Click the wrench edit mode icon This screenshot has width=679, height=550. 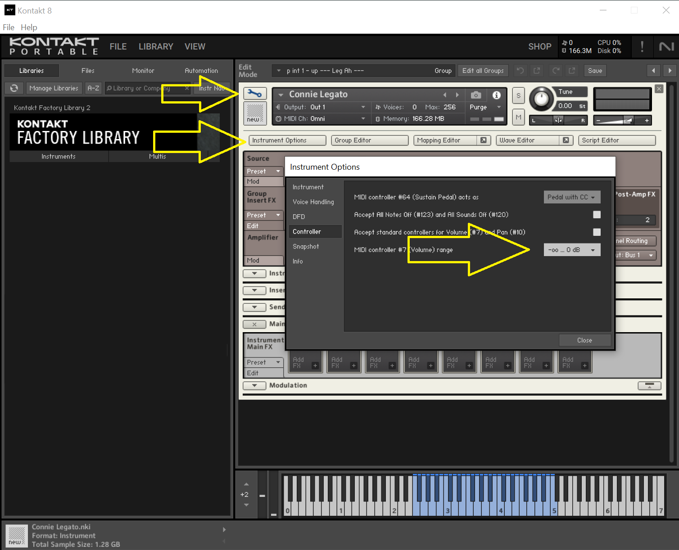(255, 94)
